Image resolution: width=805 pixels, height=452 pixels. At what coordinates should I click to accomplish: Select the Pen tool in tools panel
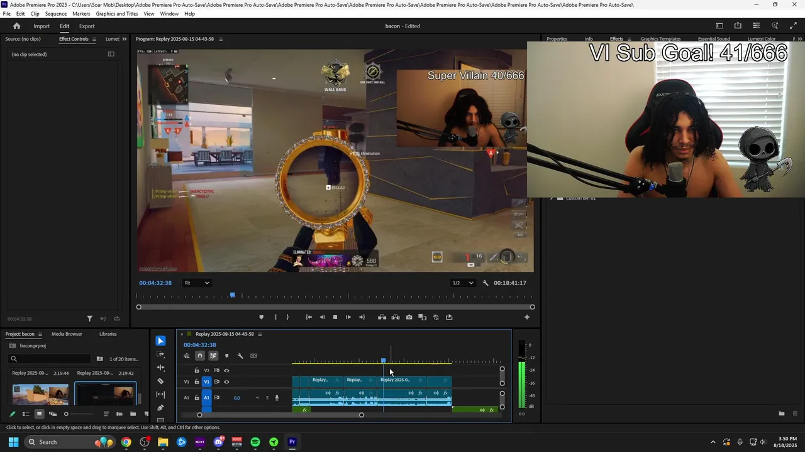160,407
